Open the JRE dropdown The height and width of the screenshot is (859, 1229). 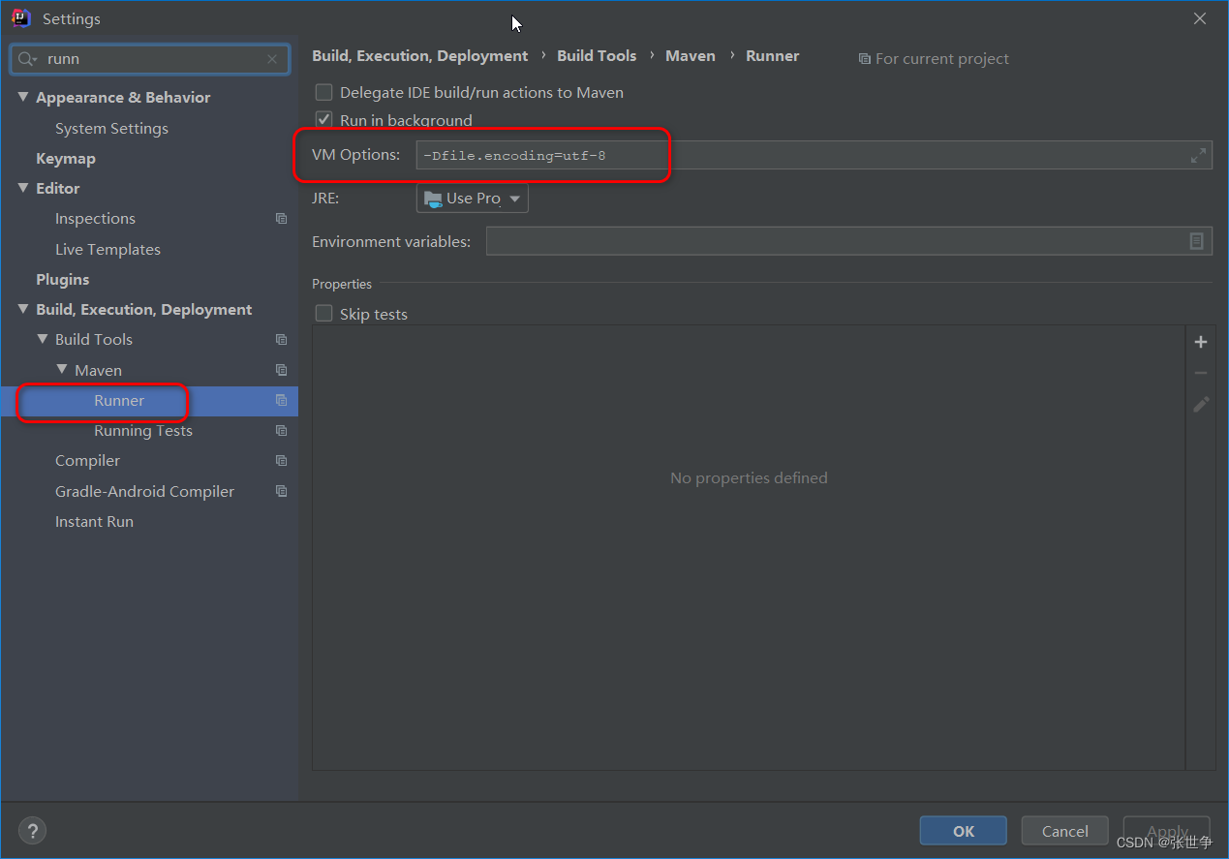pyautogui.click(x=473, y=199)
